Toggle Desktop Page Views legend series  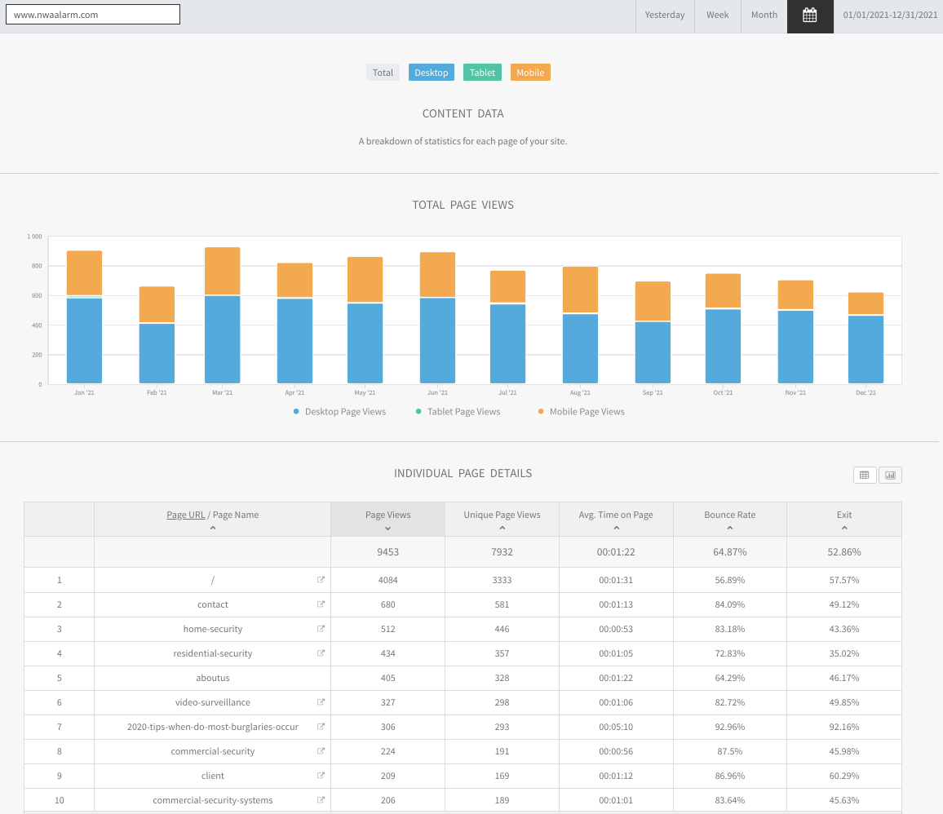[x=339, y=412]
